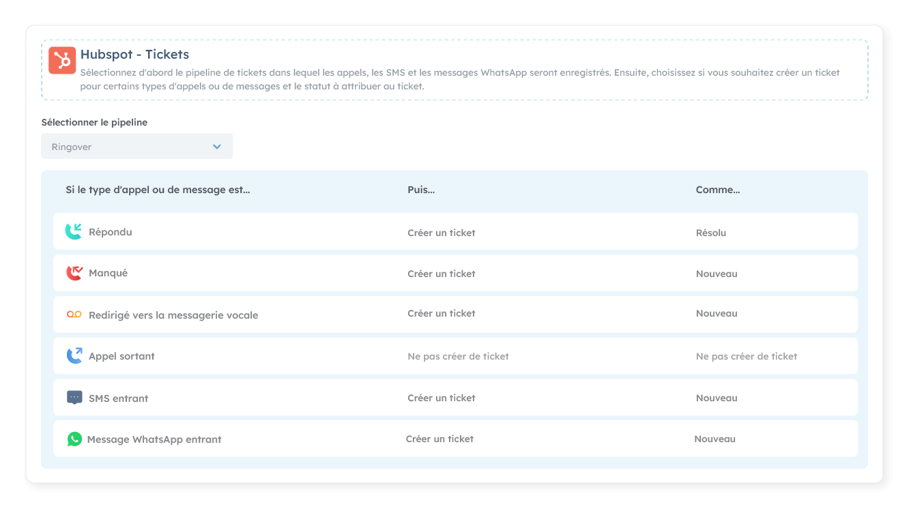Viewport: 909px width, 509px height.
Task: Open the Ringover pipeline dropdown
Action: [136, 147]
